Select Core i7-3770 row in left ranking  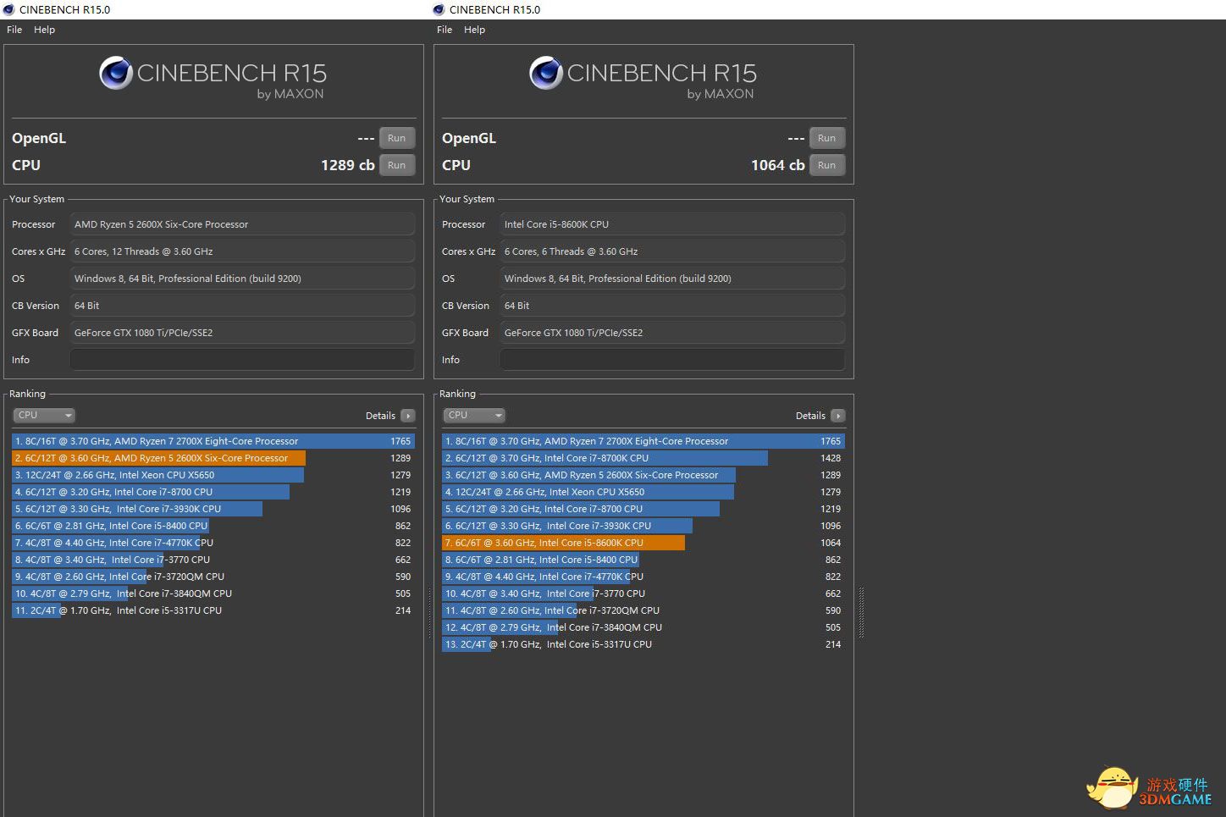pyautogui.click(x=213, y=560)
